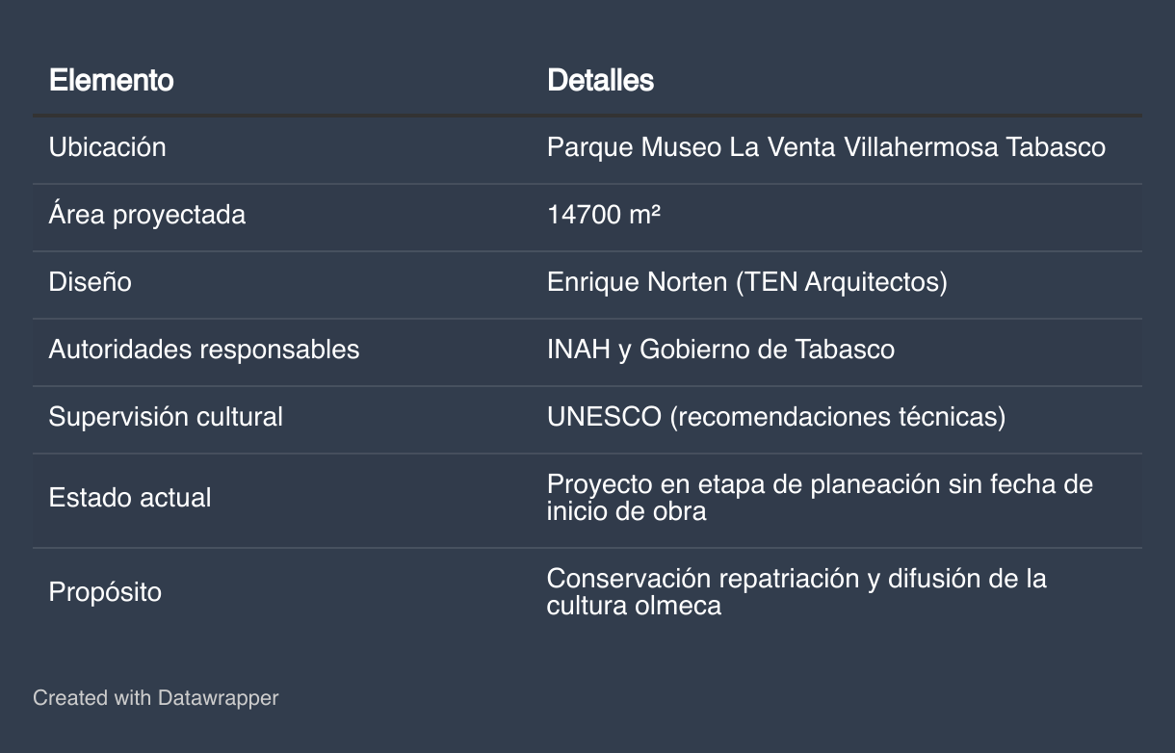
Task: Click Parque Museo La Venta text
Action: coord(692,147)
